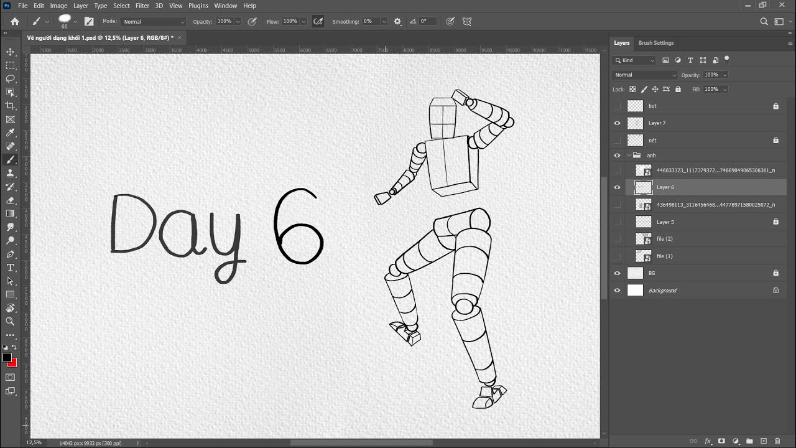
Task: Open the smoothing options gear icon
Action: 397,21
